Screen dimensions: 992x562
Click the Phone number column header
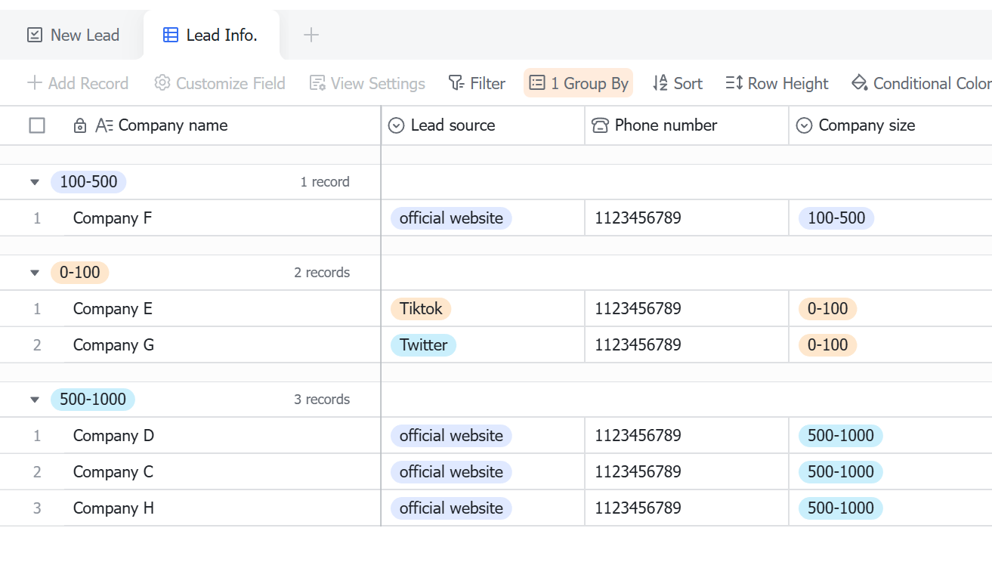687,125
